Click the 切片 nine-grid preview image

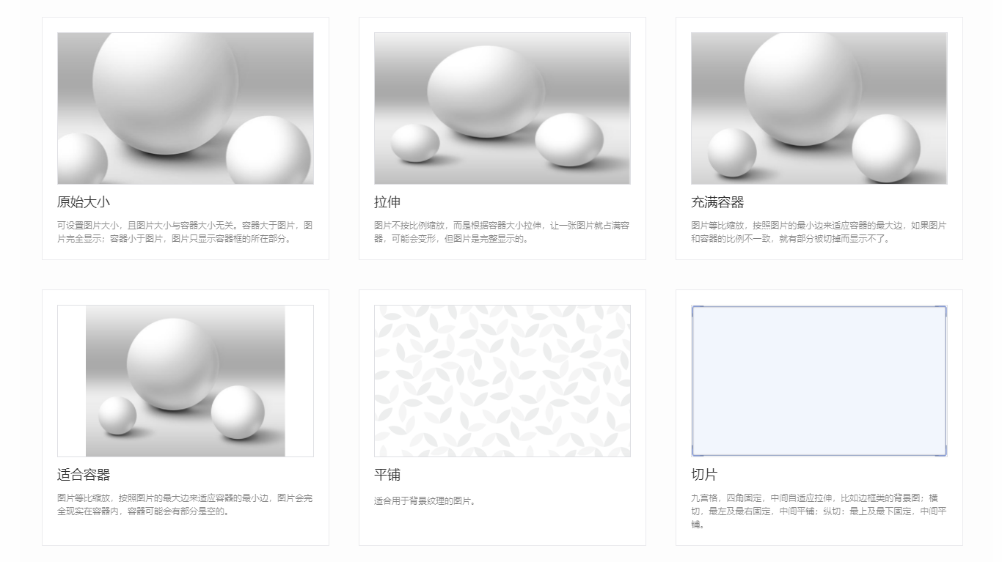[819, 380]
